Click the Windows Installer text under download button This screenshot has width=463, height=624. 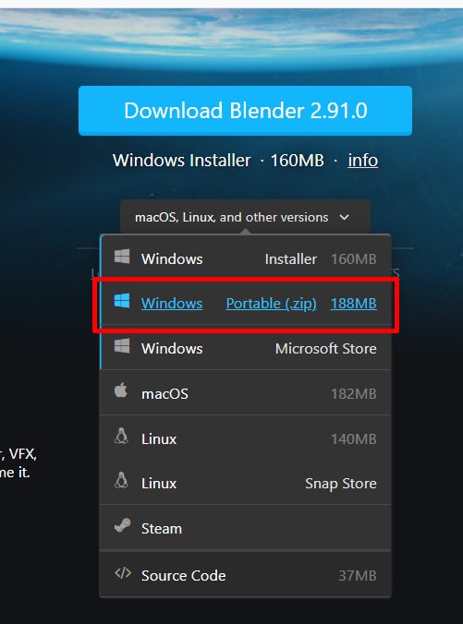tap(182, 161)
